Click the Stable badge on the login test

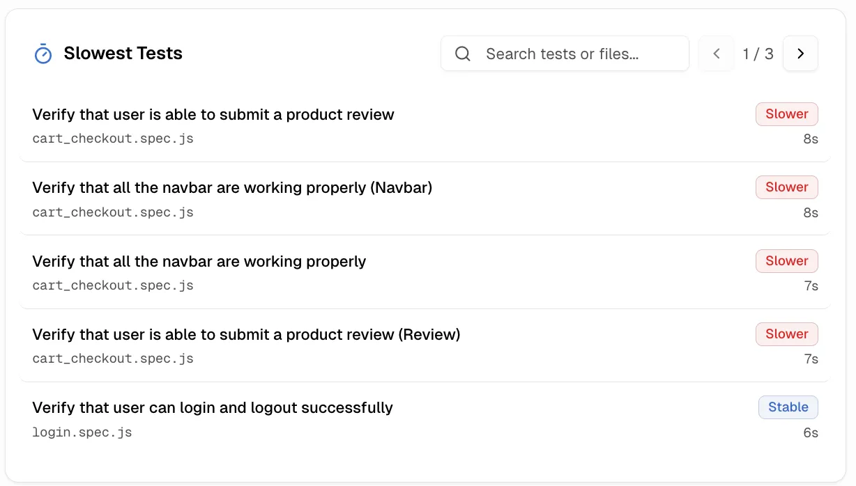click(788, 407)
